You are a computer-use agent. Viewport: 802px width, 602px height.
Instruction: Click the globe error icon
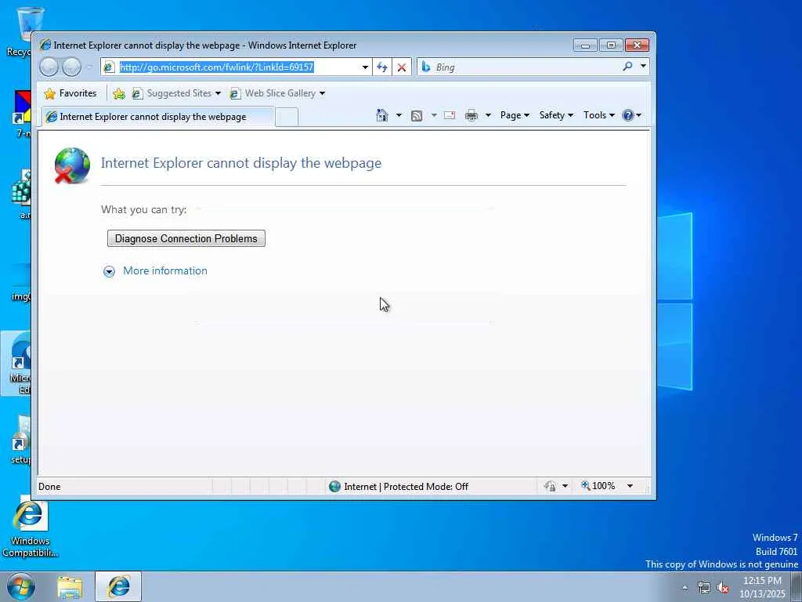coord(72,165)
